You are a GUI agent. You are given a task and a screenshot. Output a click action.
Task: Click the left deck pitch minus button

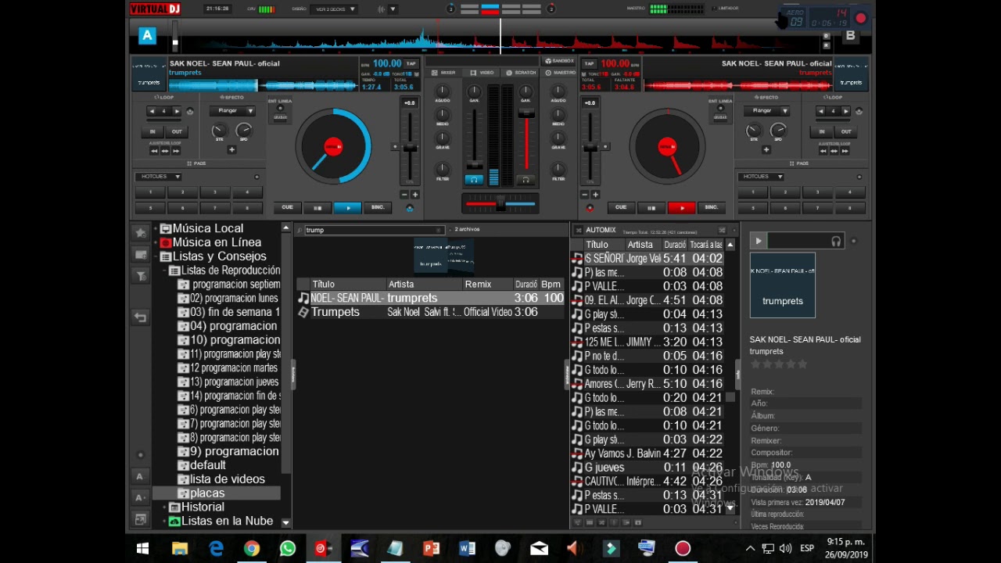tap(404, 195)
